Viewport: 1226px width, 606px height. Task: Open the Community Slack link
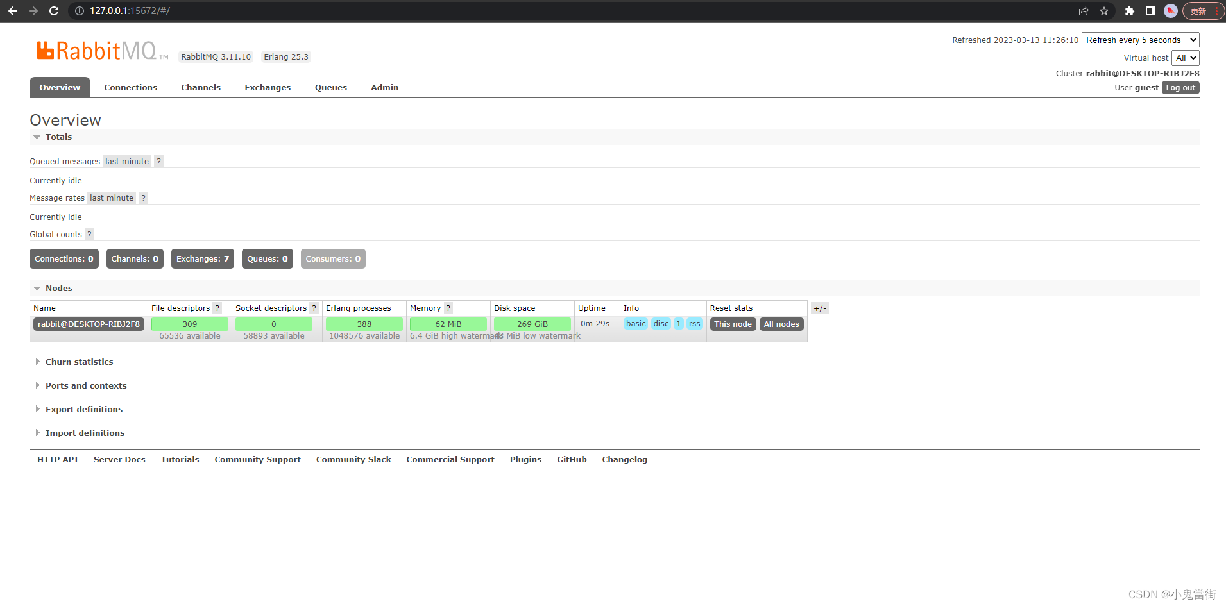click(353, 460)
